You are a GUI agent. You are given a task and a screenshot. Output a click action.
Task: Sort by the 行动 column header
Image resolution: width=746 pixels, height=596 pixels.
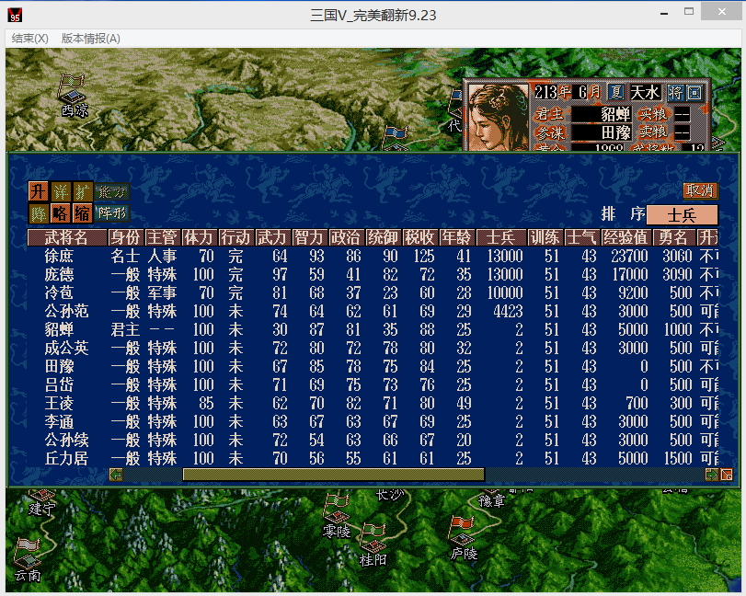pyautogui.click(x=235, y=237)
